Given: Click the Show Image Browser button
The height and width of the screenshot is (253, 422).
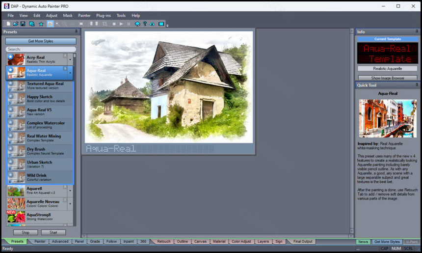Looking at the screenshot, I should [388, 78].
